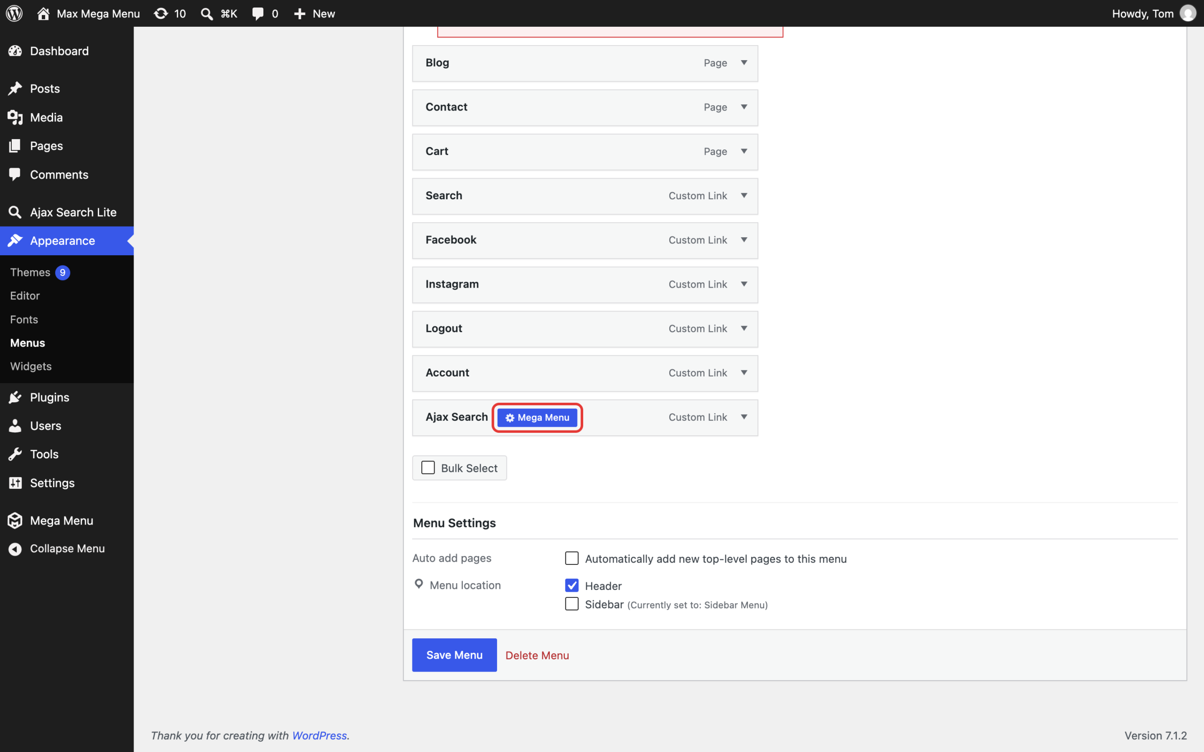Click the Save Menu button
Screen dimensions: 1204x752
(454, 655)
